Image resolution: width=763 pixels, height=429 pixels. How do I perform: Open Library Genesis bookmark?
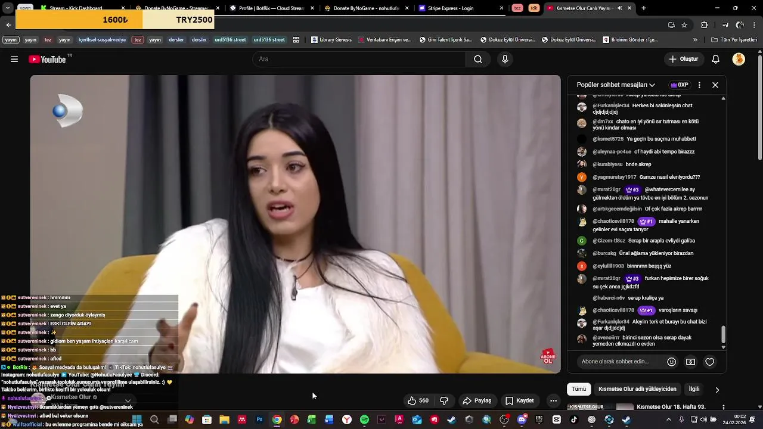[x=331, y=40]
